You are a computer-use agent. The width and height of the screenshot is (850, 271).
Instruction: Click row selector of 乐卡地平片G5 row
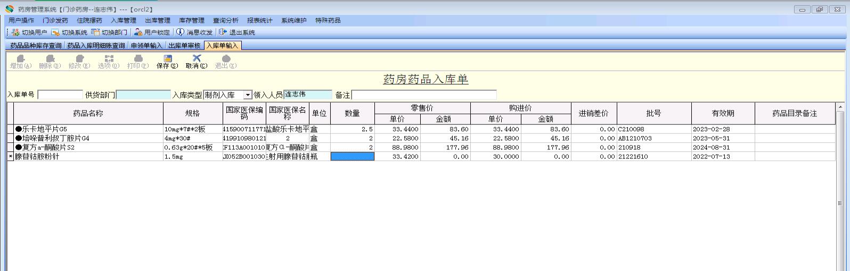coord(10,129)
